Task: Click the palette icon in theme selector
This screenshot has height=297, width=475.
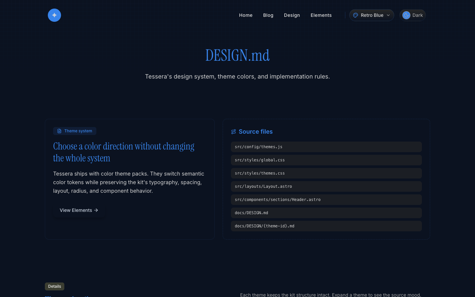Action: pyautogui.click(x=356, y=15)
